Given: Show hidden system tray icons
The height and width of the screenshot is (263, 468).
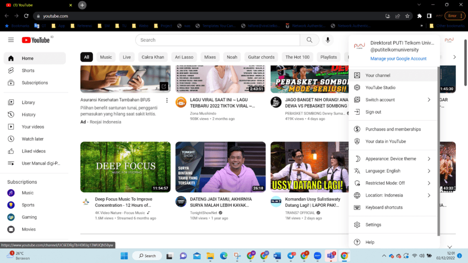Looking at the screenshot, I should (384, 256).
